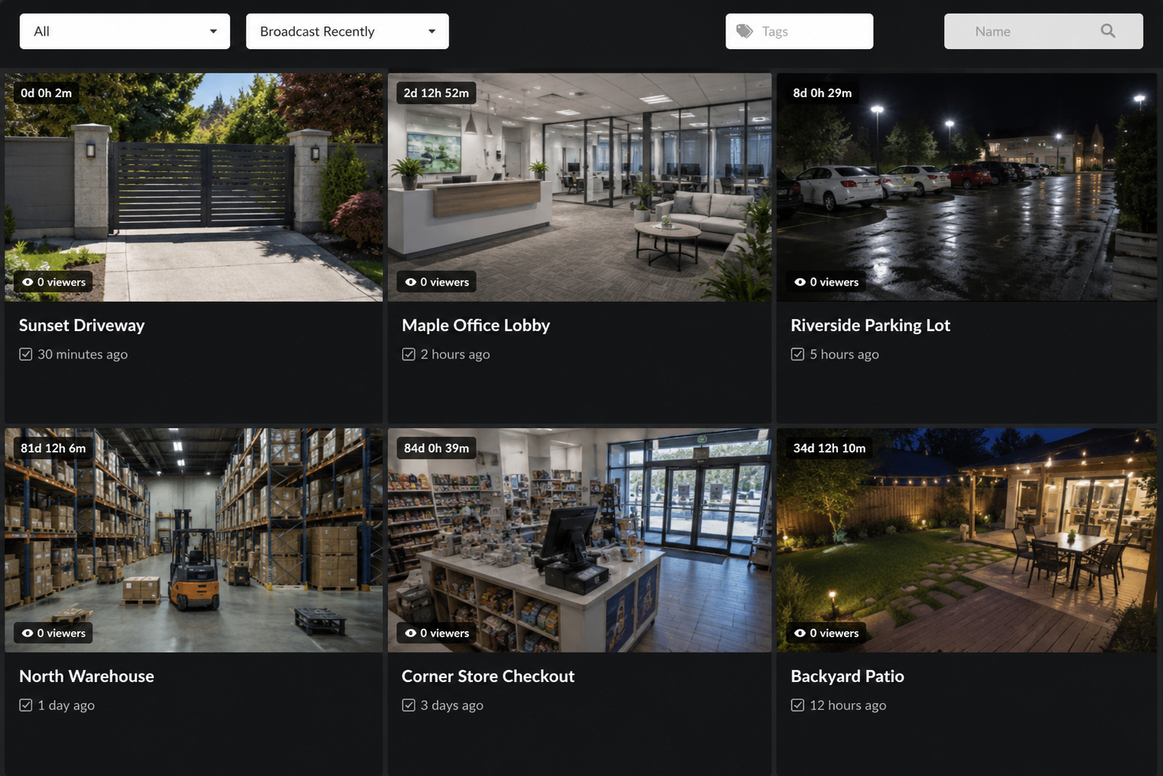
Task: Open the Riverside Parking Lot camera title
Action: pos(871,325)
